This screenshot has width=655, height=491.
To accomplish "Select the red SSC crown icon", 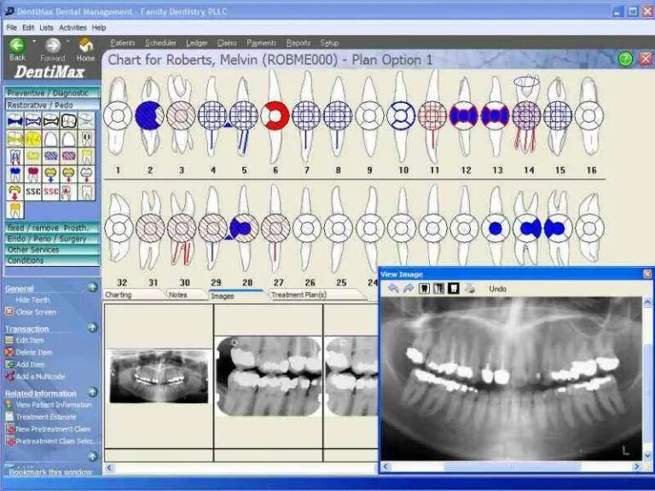I will [50, 192].
